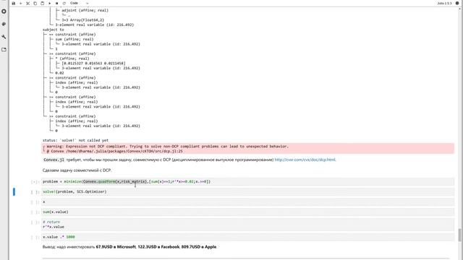Paste a cell with the clipboard icon
The width and height of the screenshot is (463, 260).
click(42, 3)
